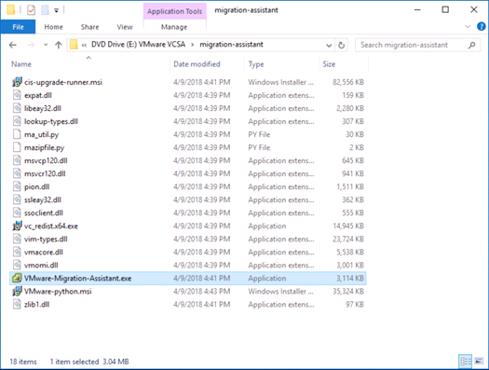The image size is (489, 370).
Task: Refresh the migration-assistant folder view
Action: 342,46
